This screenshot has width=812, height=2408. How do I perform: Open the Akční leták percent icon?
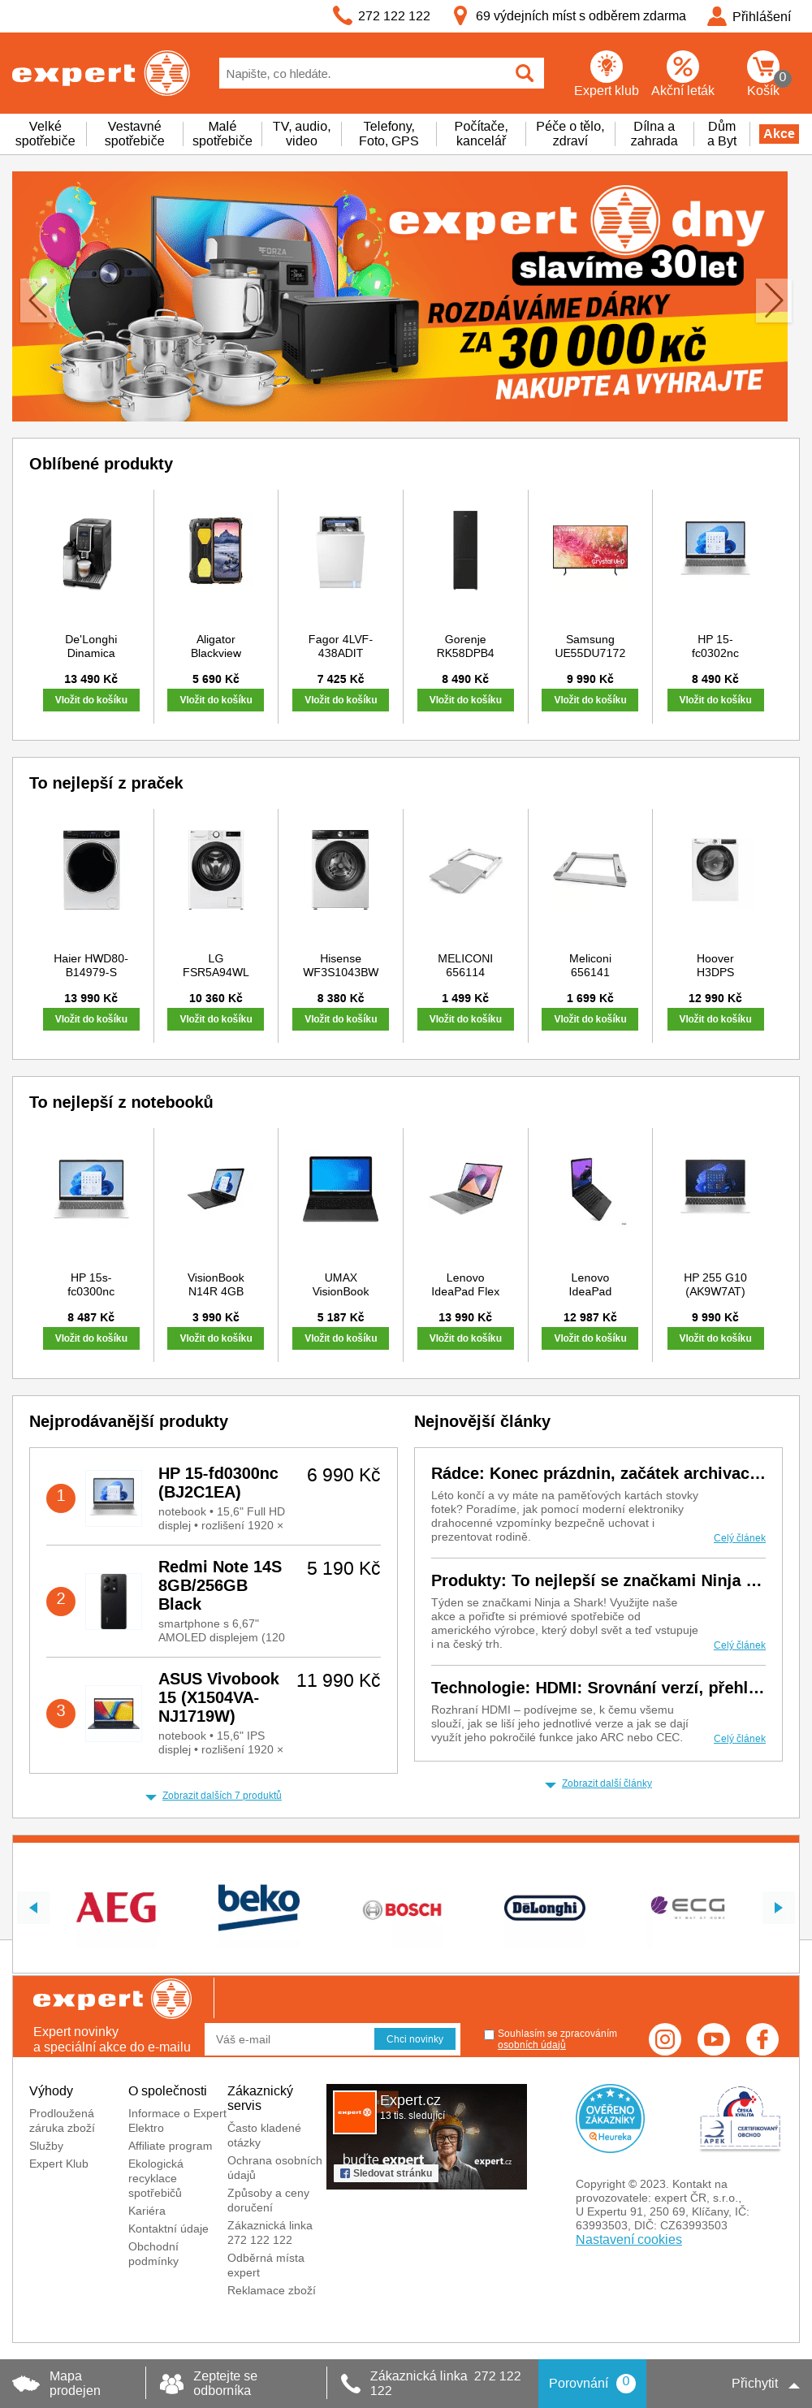tap(682, 67)
